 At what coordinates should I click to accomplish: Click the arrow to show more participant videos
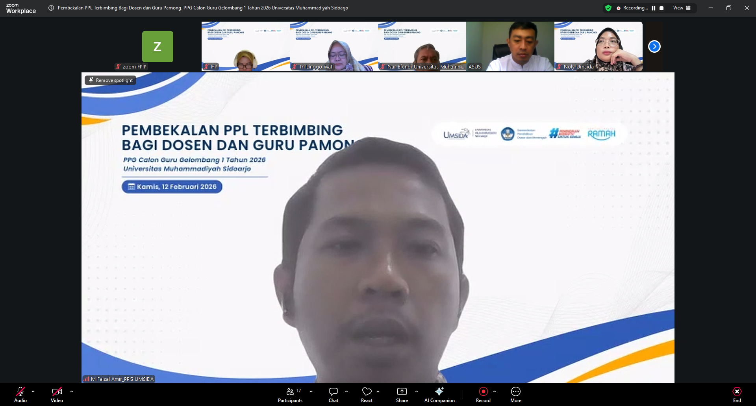(654, 46)
